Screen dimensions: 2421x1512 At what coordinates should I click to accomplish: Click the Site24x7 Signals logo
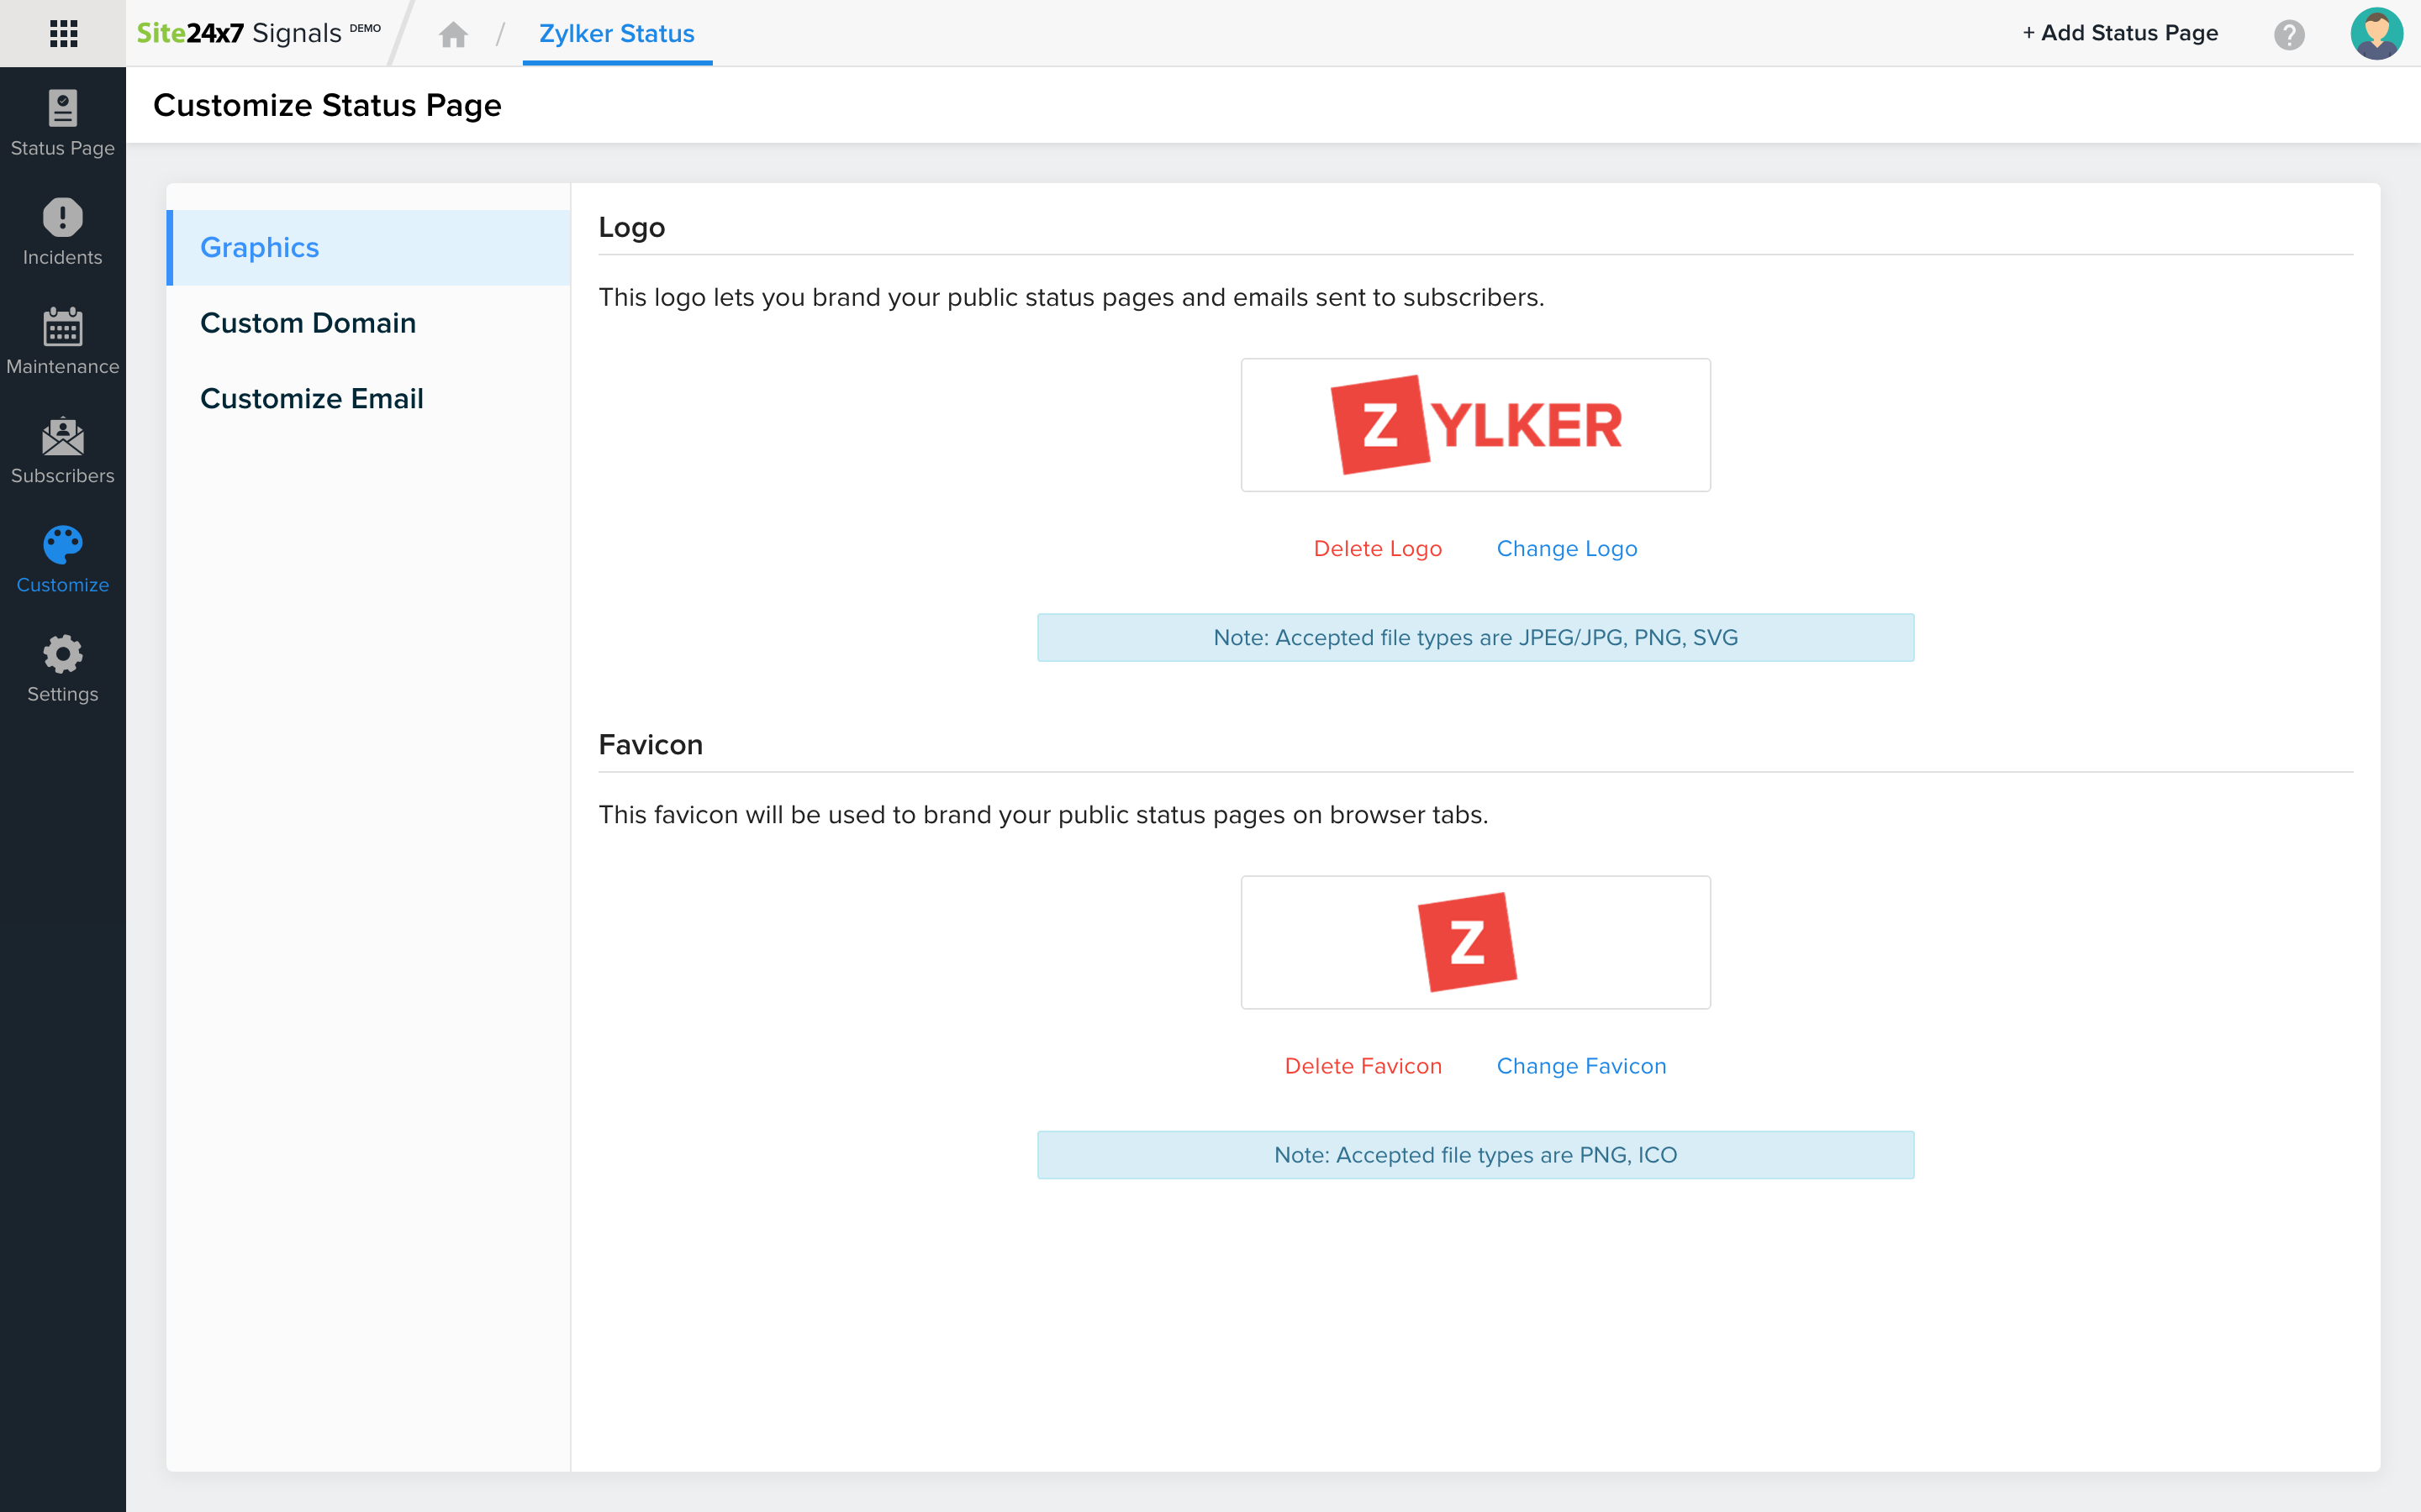258,33
